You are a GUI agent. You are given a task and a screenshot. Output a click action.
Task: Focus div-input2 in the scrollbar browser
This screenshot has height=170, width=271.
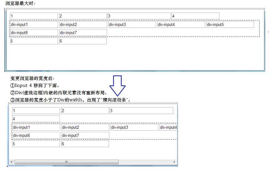point(85,127)
